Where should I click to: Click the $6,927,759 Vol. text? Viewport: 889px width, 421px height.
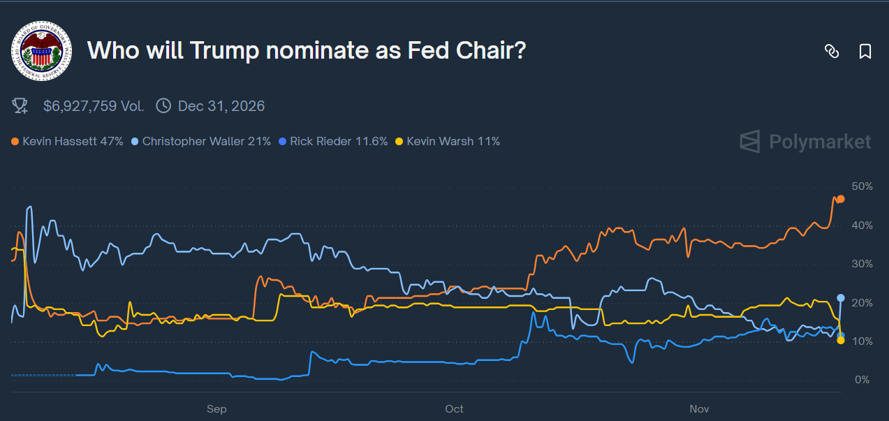[91, 105]
